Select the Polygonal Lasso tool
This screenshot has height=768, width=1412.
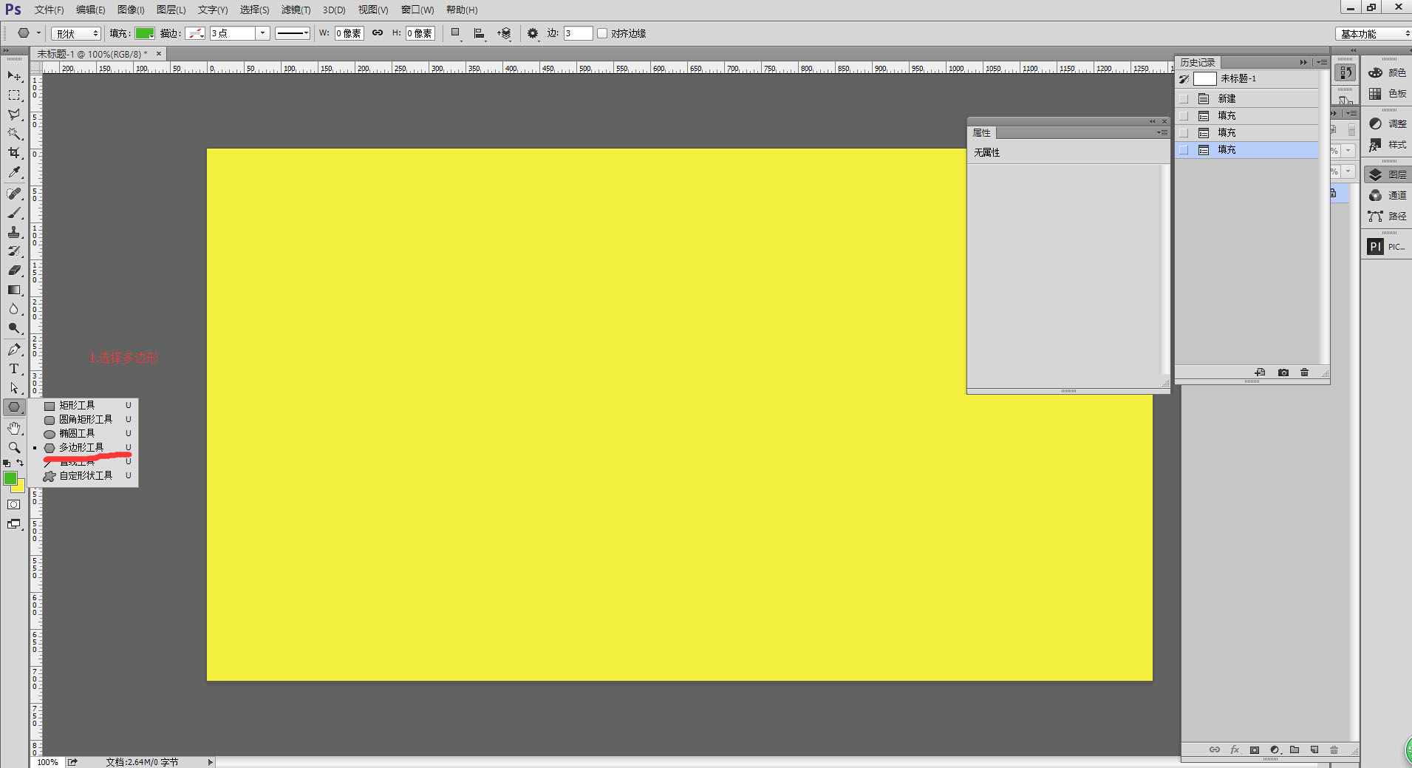(x=14, y=115)
